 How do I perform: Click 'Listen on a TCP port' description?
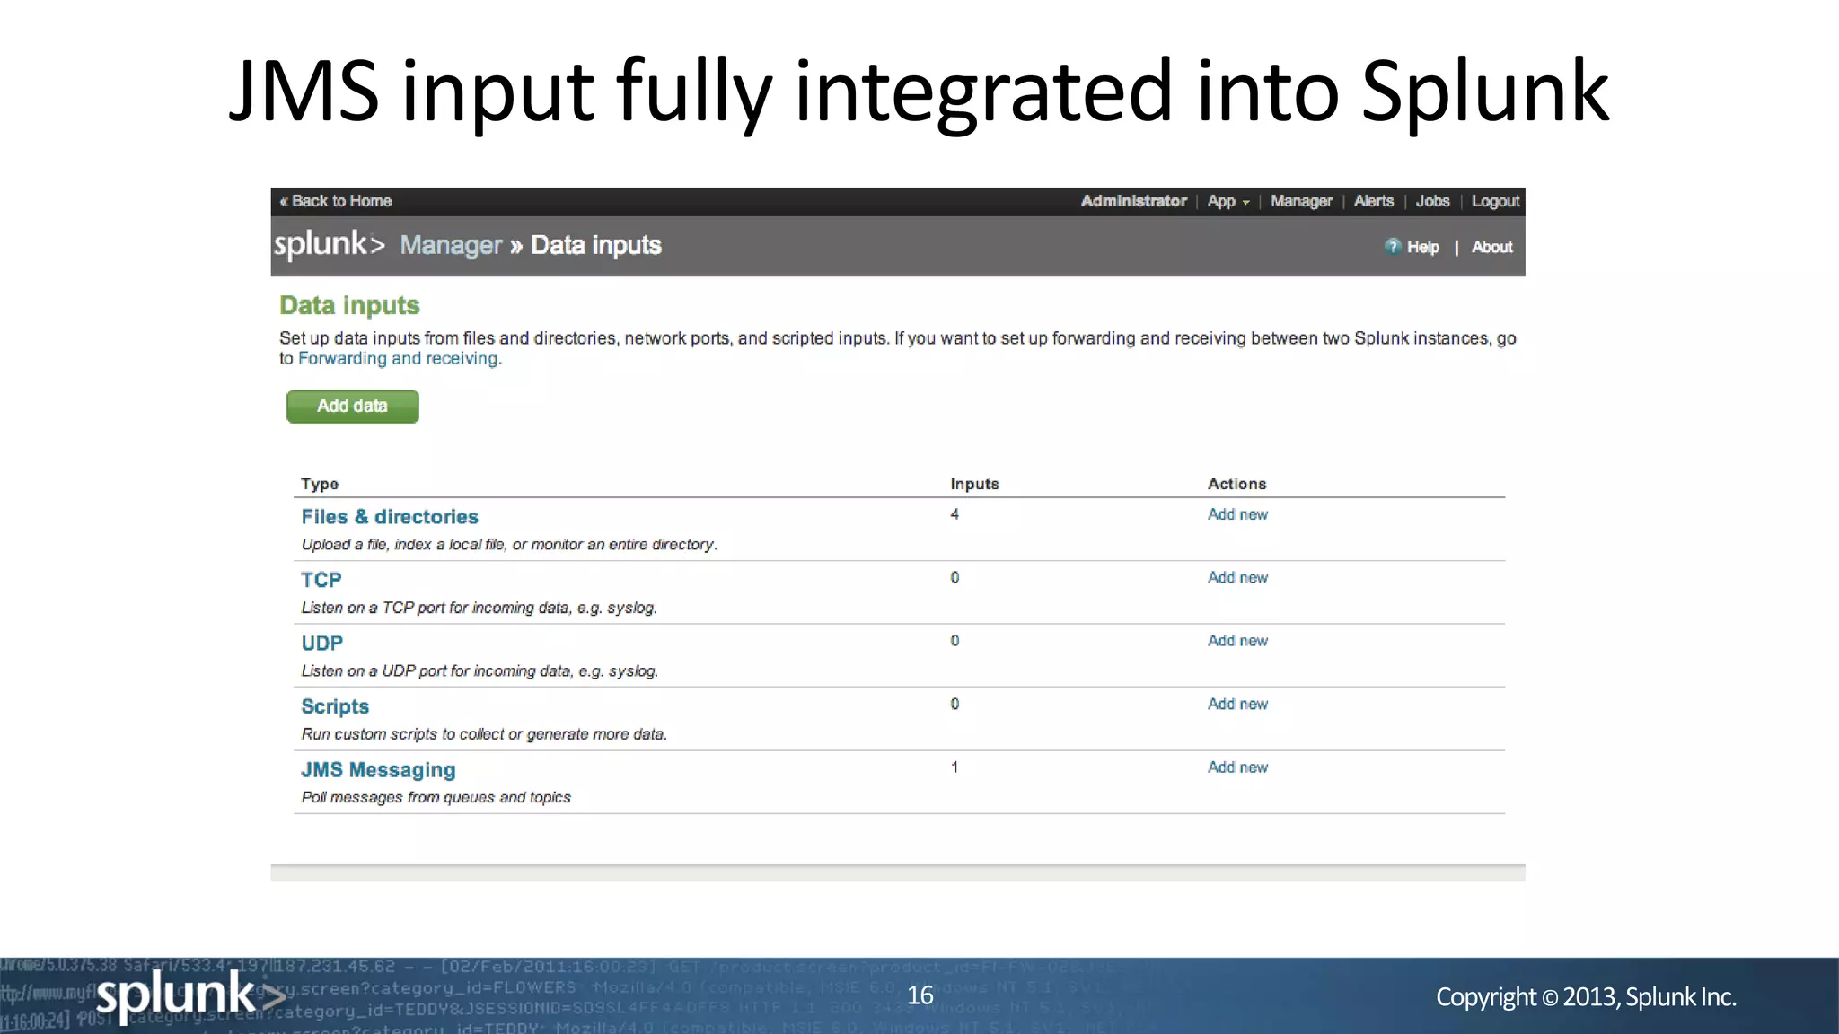click(479, 608)
